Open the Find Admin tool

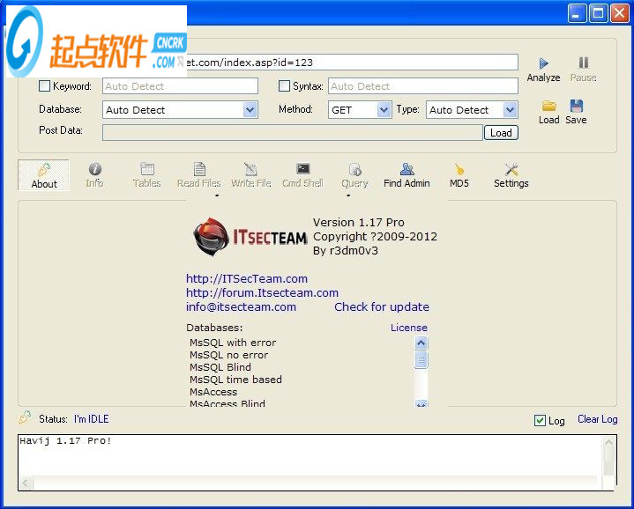click(407, 175)
